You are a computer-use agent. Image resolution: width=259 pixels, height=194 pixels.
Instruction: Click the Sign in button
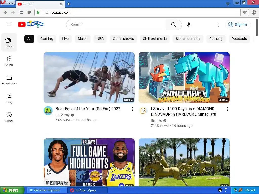238,25
